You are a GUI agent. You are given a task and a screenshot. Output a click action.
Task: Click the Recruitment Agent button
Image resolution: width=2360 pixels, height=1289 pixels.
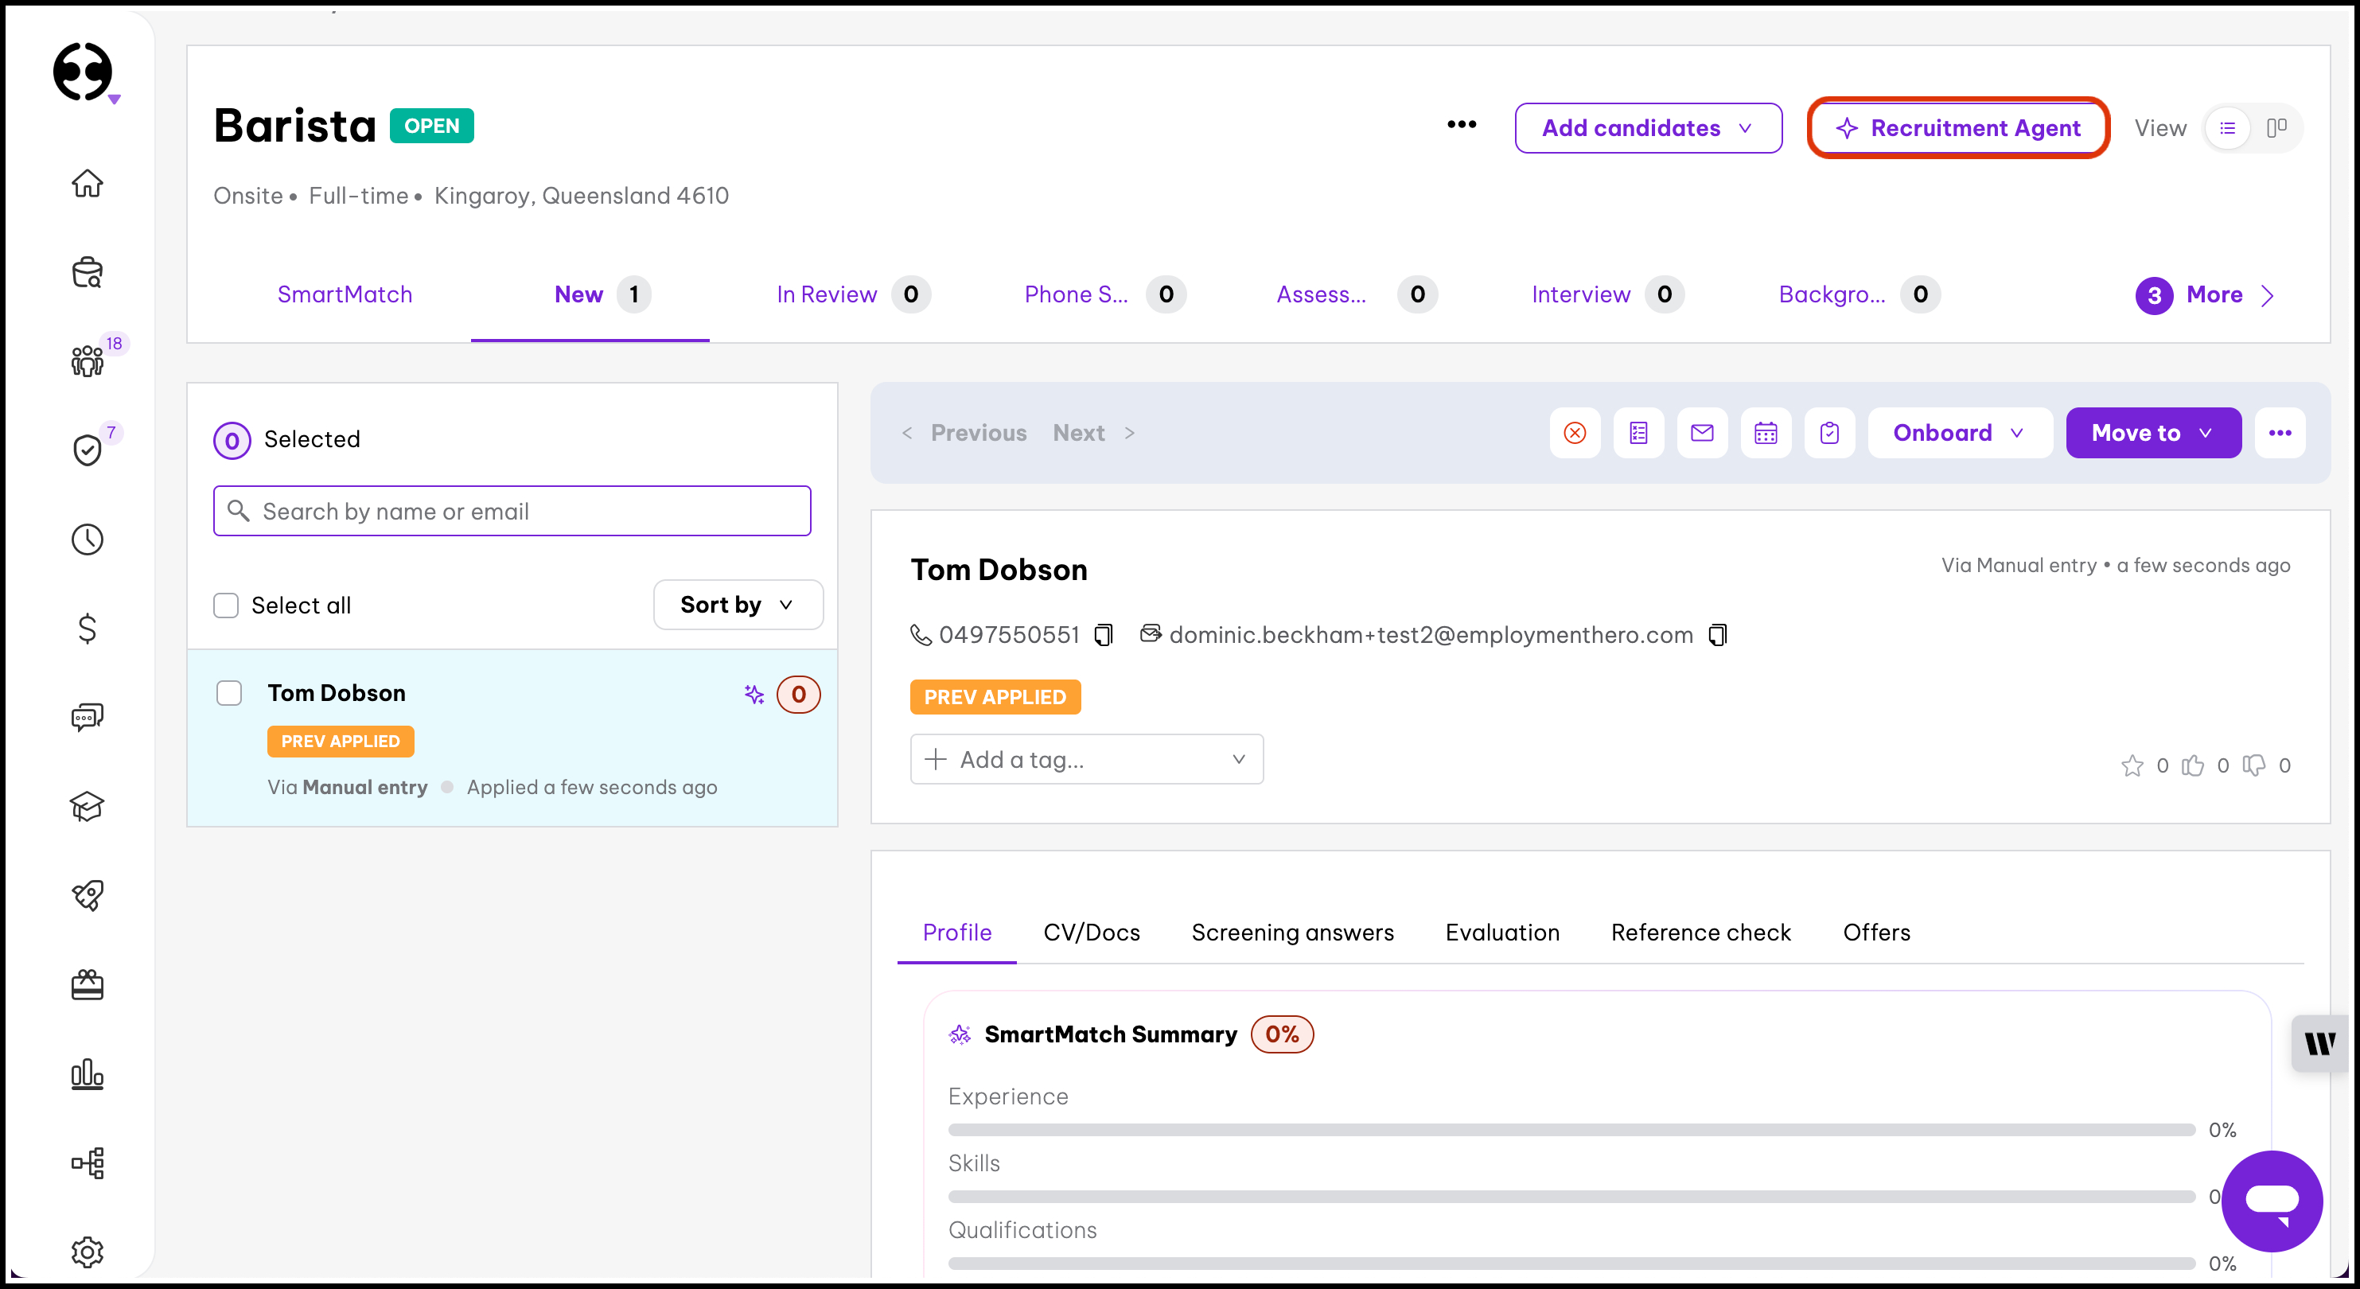tap(1959, 128)
